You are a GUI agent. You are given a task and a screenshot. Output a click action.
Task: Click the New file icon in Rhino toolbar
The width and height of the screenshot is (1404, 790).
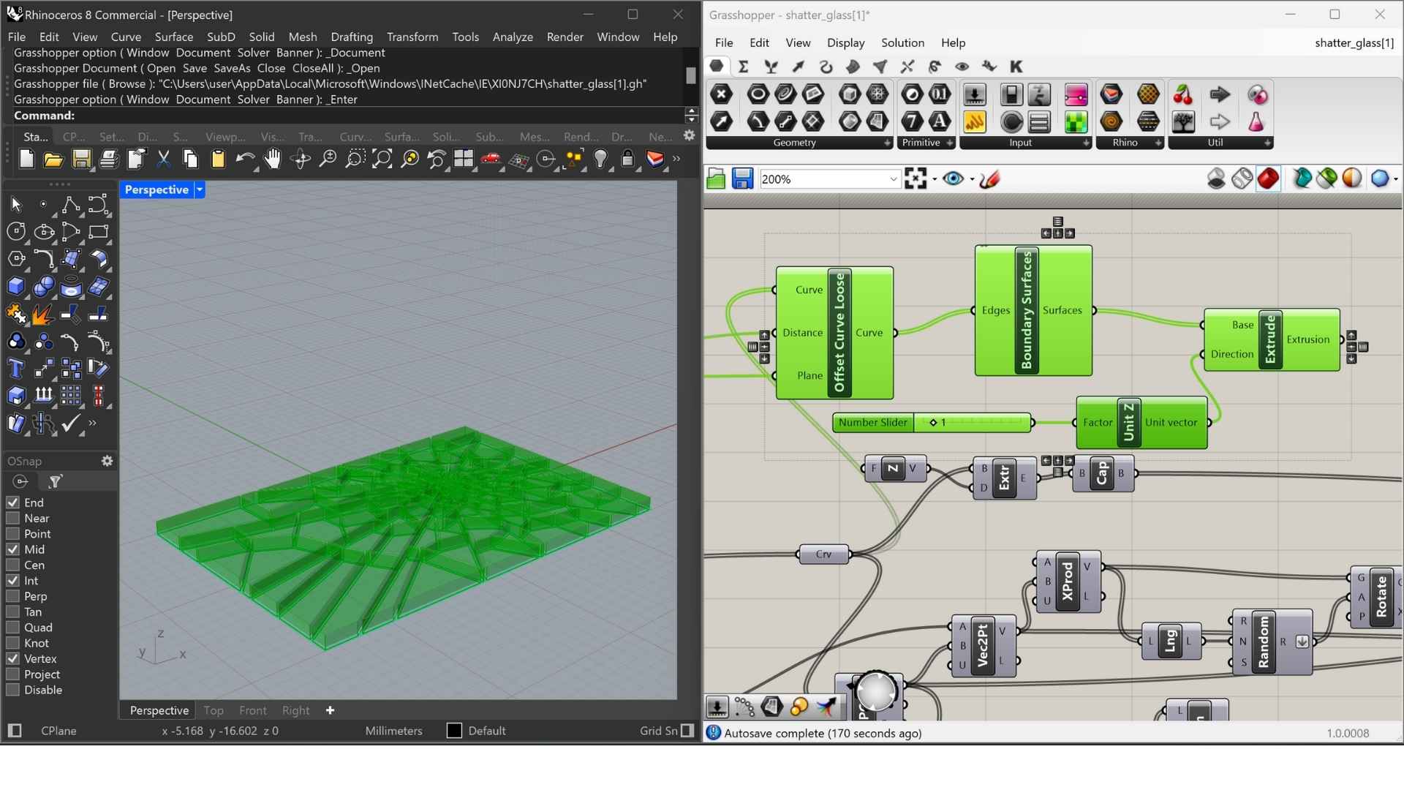tap(26, 159)
